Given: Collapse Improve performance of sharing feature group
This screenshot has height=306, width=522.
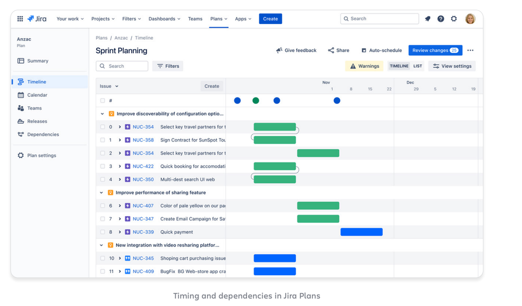Looking at the screenshot, I should [101, 193].
